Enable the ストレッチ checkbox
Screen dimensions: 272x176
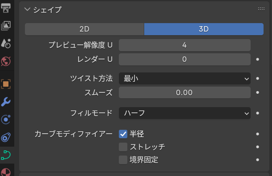coord(123,147)
